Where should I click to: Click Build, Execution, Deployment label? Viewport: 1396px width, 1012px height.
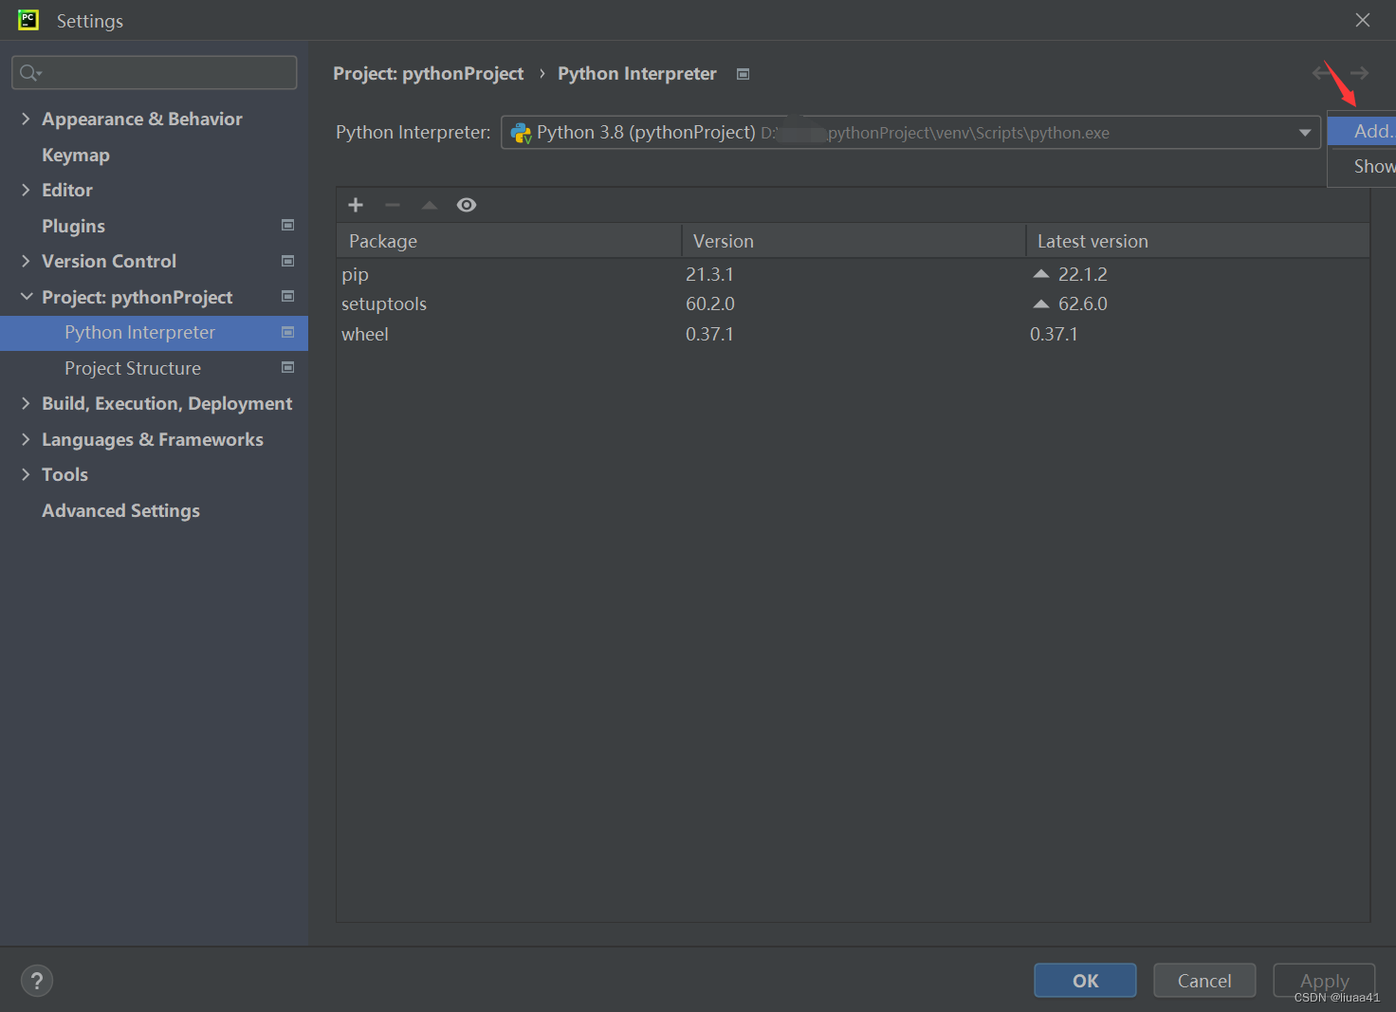point(167,403)
